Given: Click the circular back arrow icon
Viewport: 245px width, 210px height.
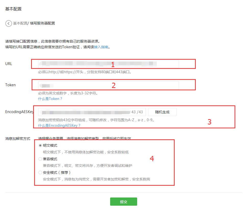Looking at the screenshot, I should pyautogui.click(x=8, y=23).
